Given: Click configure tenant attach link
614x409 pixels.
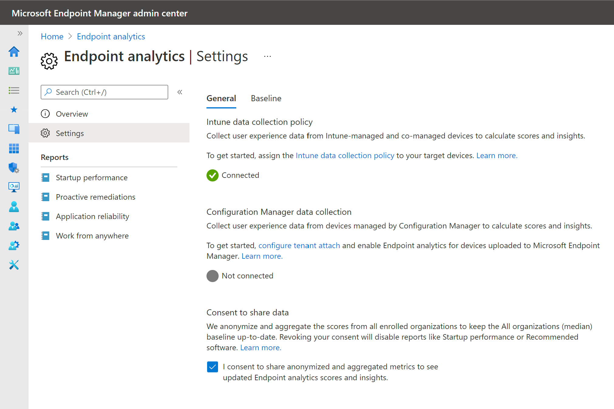Looking at the screenshot, I should point(299,245).
